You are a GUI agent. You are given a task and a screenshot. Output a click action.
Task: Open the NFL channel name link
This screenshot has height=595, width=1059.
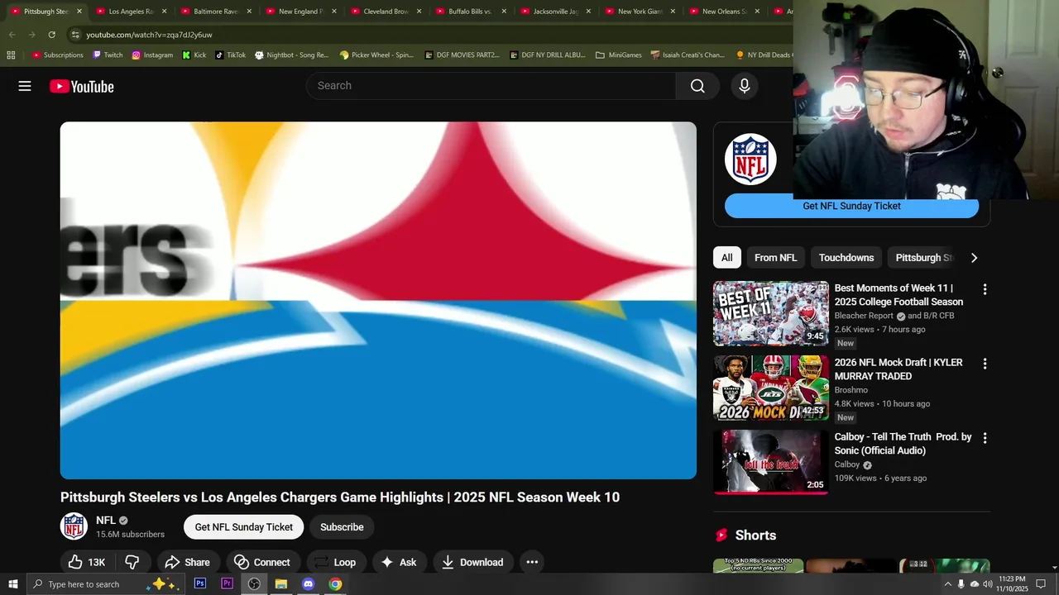[106, 521]
